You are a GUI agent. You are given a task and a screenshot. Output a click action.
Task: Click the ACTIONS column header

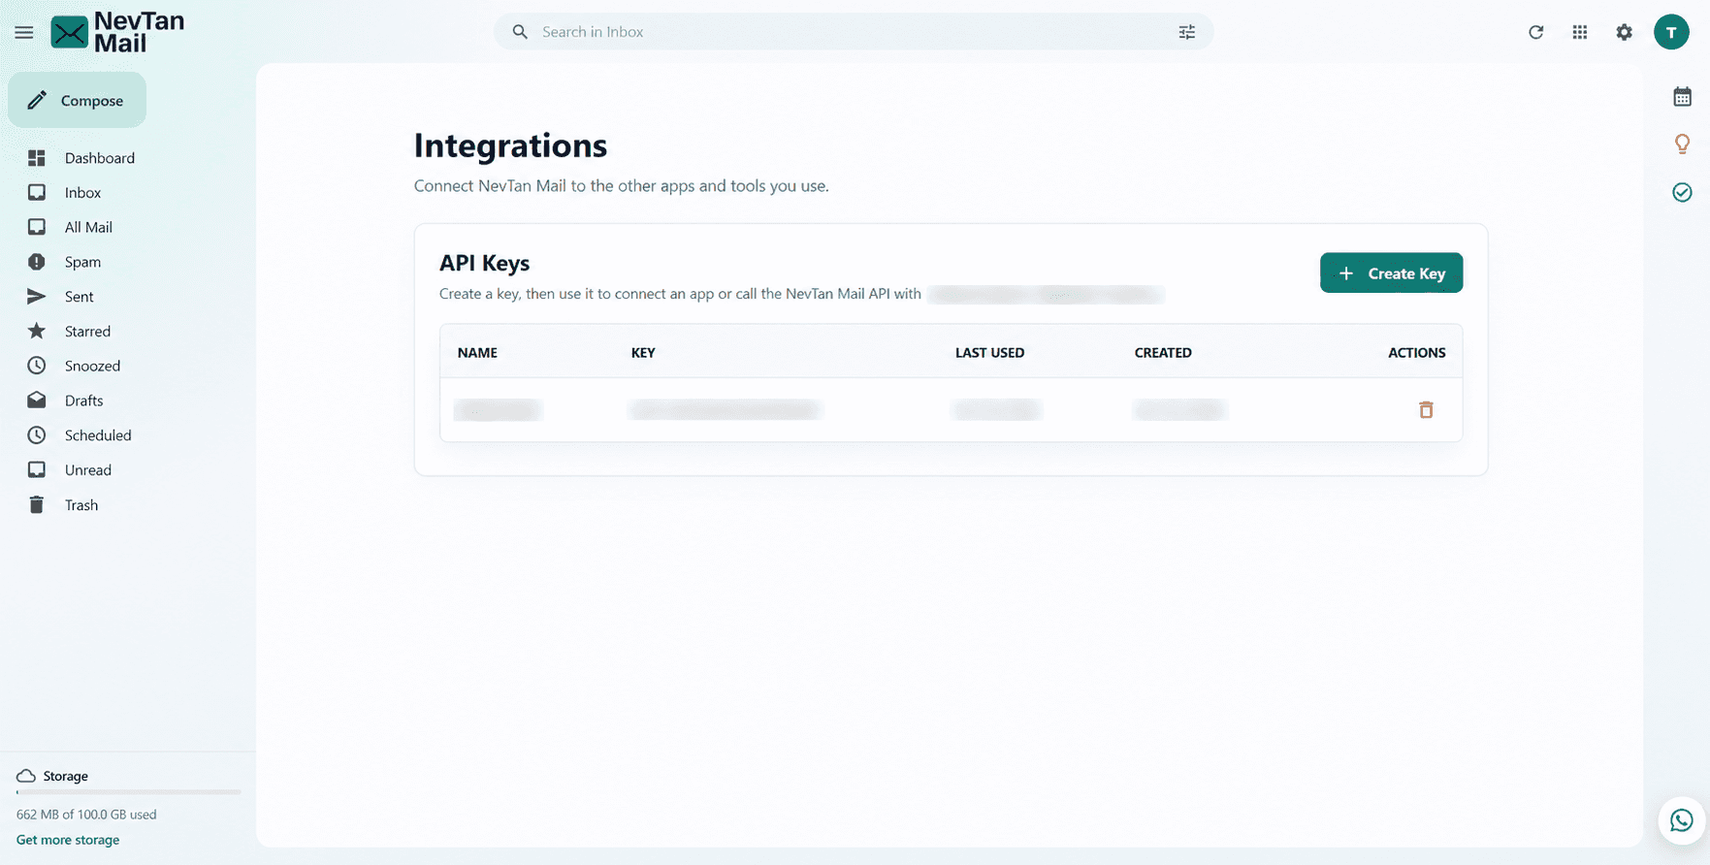[x=1417, y=353]
